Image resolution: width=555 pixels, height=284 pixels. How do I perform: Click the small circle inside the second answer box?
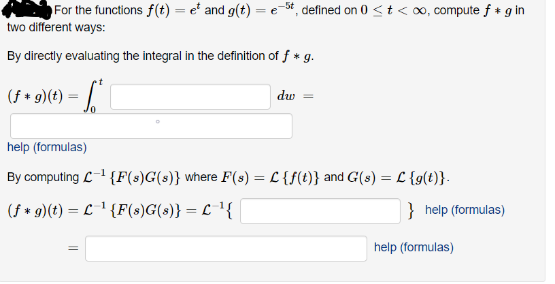pyautogui.click(x=158, y=122)
